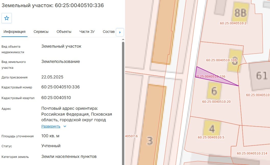Click the chevron next to Развернуть
This screenshot has height=165, width=270.
coord(65,126)
